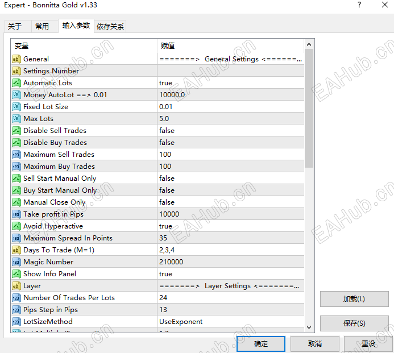The width and height of the screenshot is (394, 353).
Task: Click the string icon beside Layer
Action: [16, 286]
